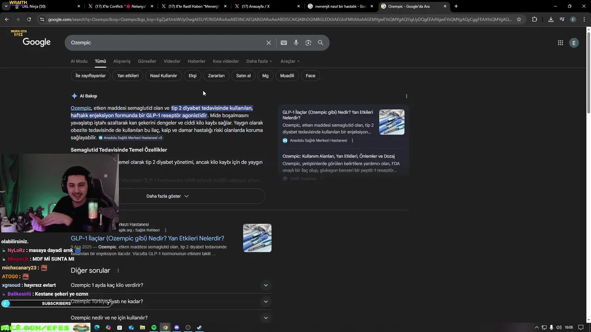Go back with the browser back arrow

tap(6, 19)
